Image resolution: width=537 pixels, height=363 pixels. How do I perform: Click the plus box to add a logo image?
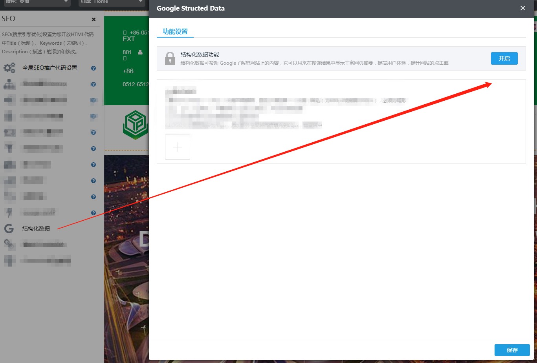178,147
